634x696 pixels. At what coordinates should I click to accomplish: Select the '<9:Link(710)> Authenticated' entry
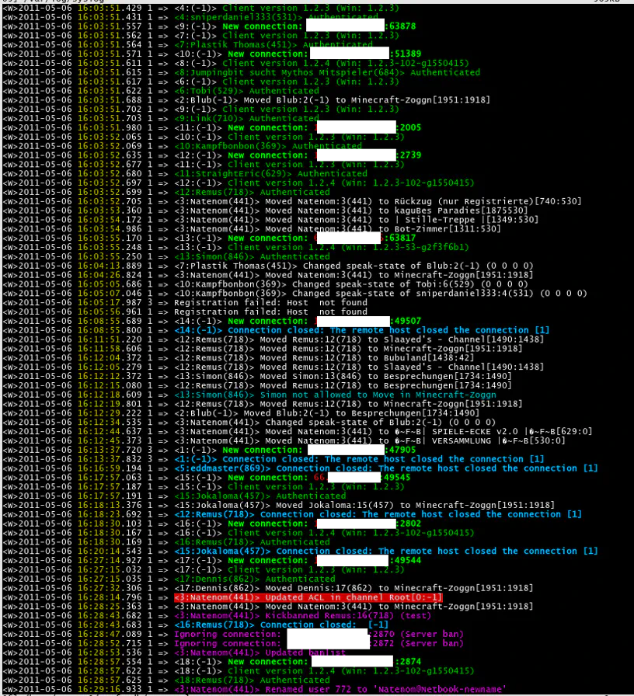point(246,119)
